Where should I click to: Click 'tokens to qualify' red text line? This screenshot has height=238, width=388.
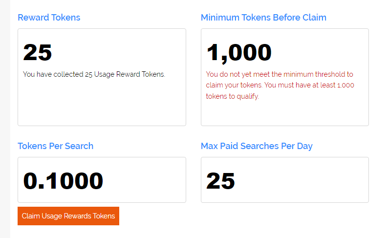click(232, 96)
